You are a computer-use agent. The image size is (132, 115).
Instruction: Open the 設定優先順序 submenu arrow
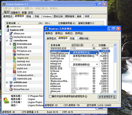point(97,65)
